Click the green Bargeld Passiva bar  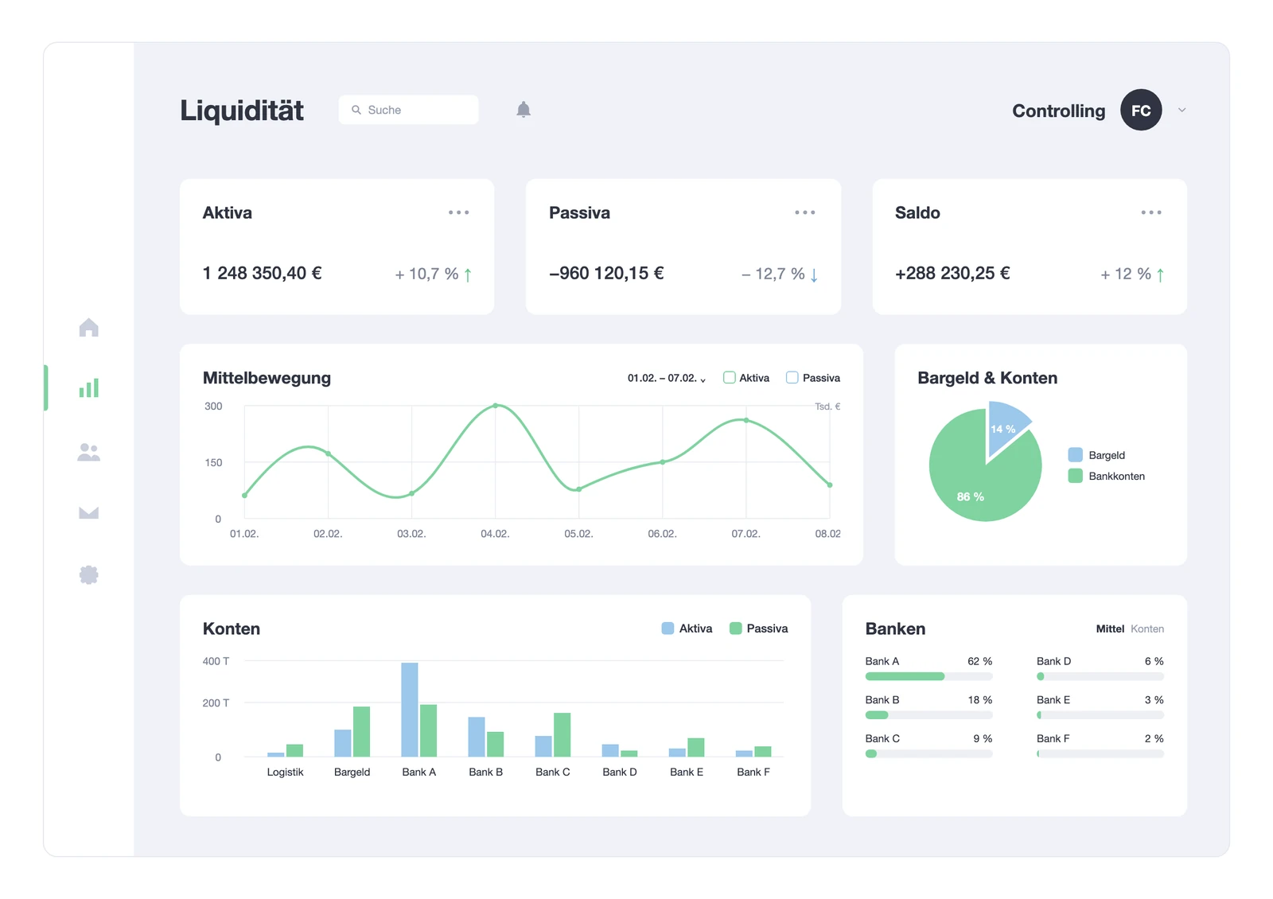coord(361,732)
